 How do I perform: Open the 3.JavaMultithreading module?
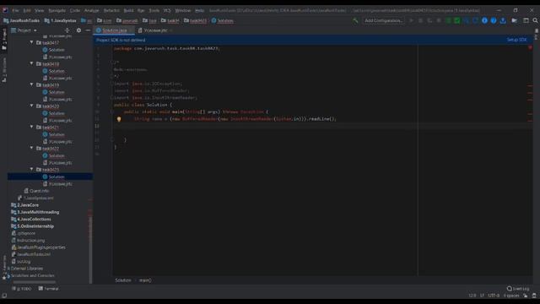tap(35, 212)
